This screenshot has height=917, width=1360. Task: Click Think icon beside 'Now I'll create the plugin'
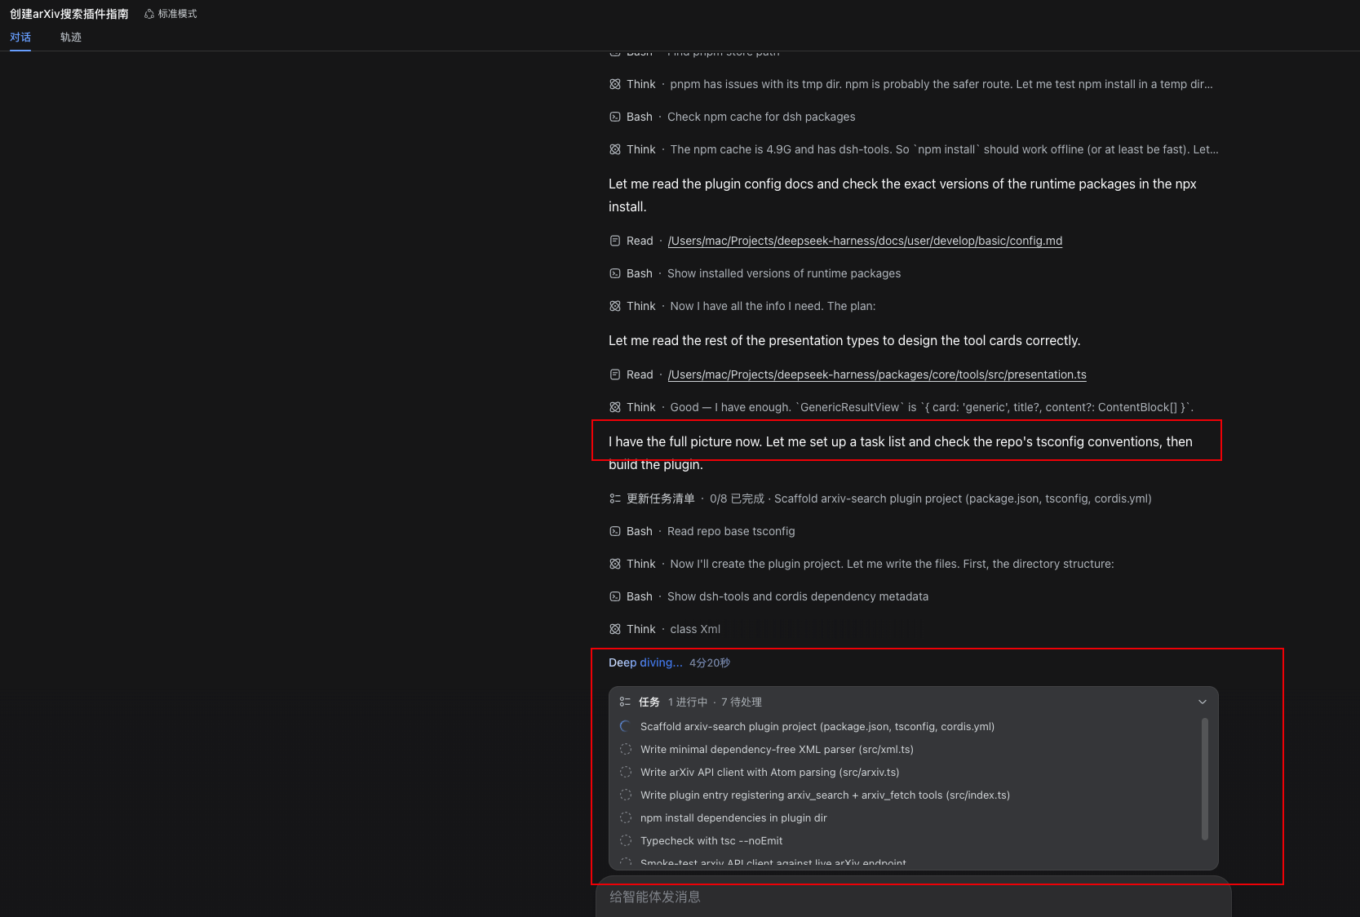click(x=615, y=564)
